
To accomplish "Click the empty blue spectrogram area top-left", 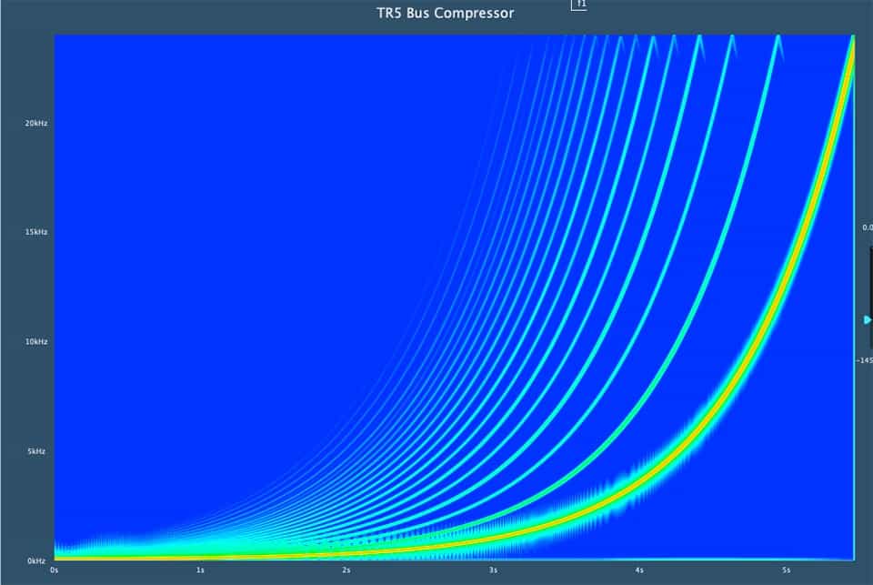I will [x=182, y=136].
